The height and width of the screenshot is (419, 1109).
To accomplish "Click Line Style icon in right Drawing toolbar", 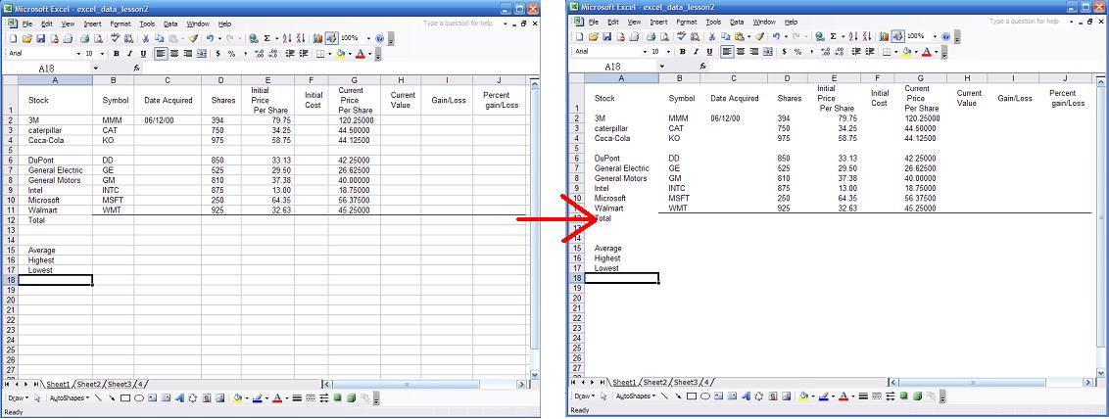I will click(x=863, y=396).
